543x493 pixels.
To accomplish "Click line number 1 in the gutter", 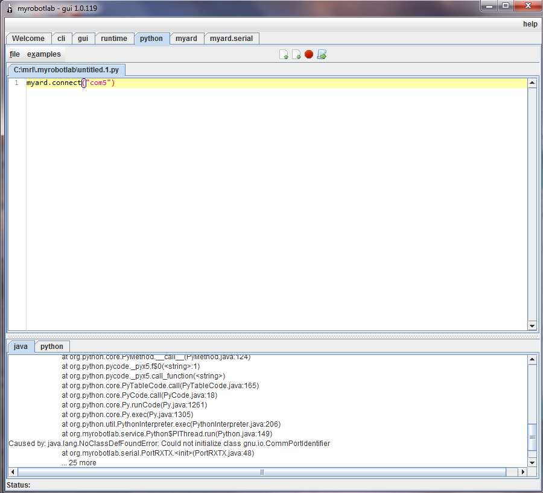I will click(16, 83).
